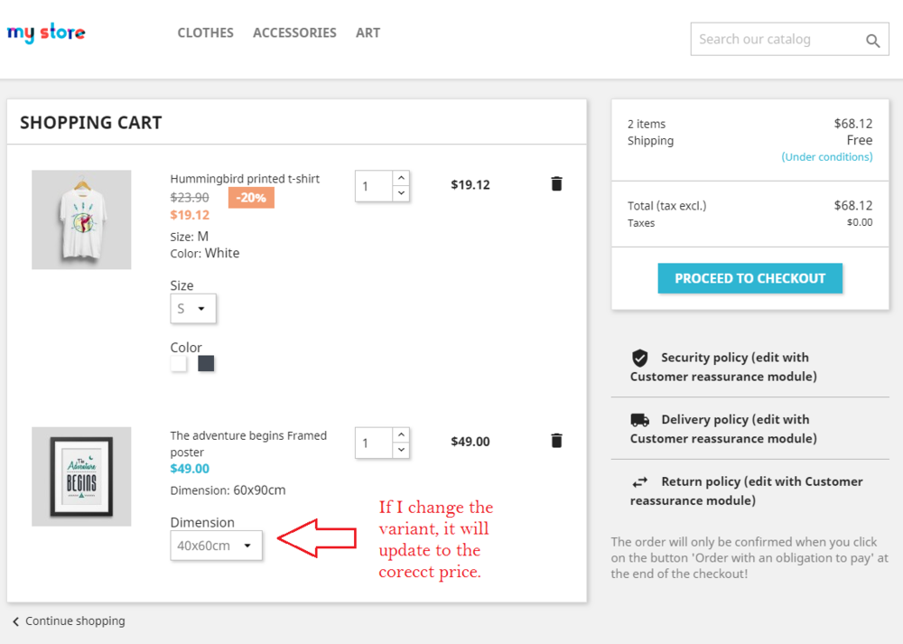903x644 pixels.
Task: Open the Size dropdown for the t-shirt
Action: pyautogui.click(x=192, y=308)
